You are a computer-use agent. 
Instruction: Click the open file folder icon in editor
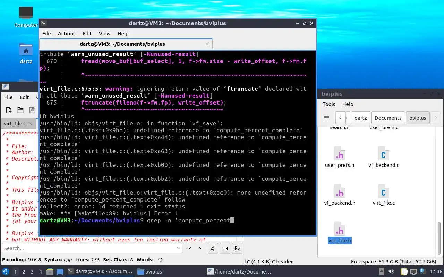pos(20,110)
